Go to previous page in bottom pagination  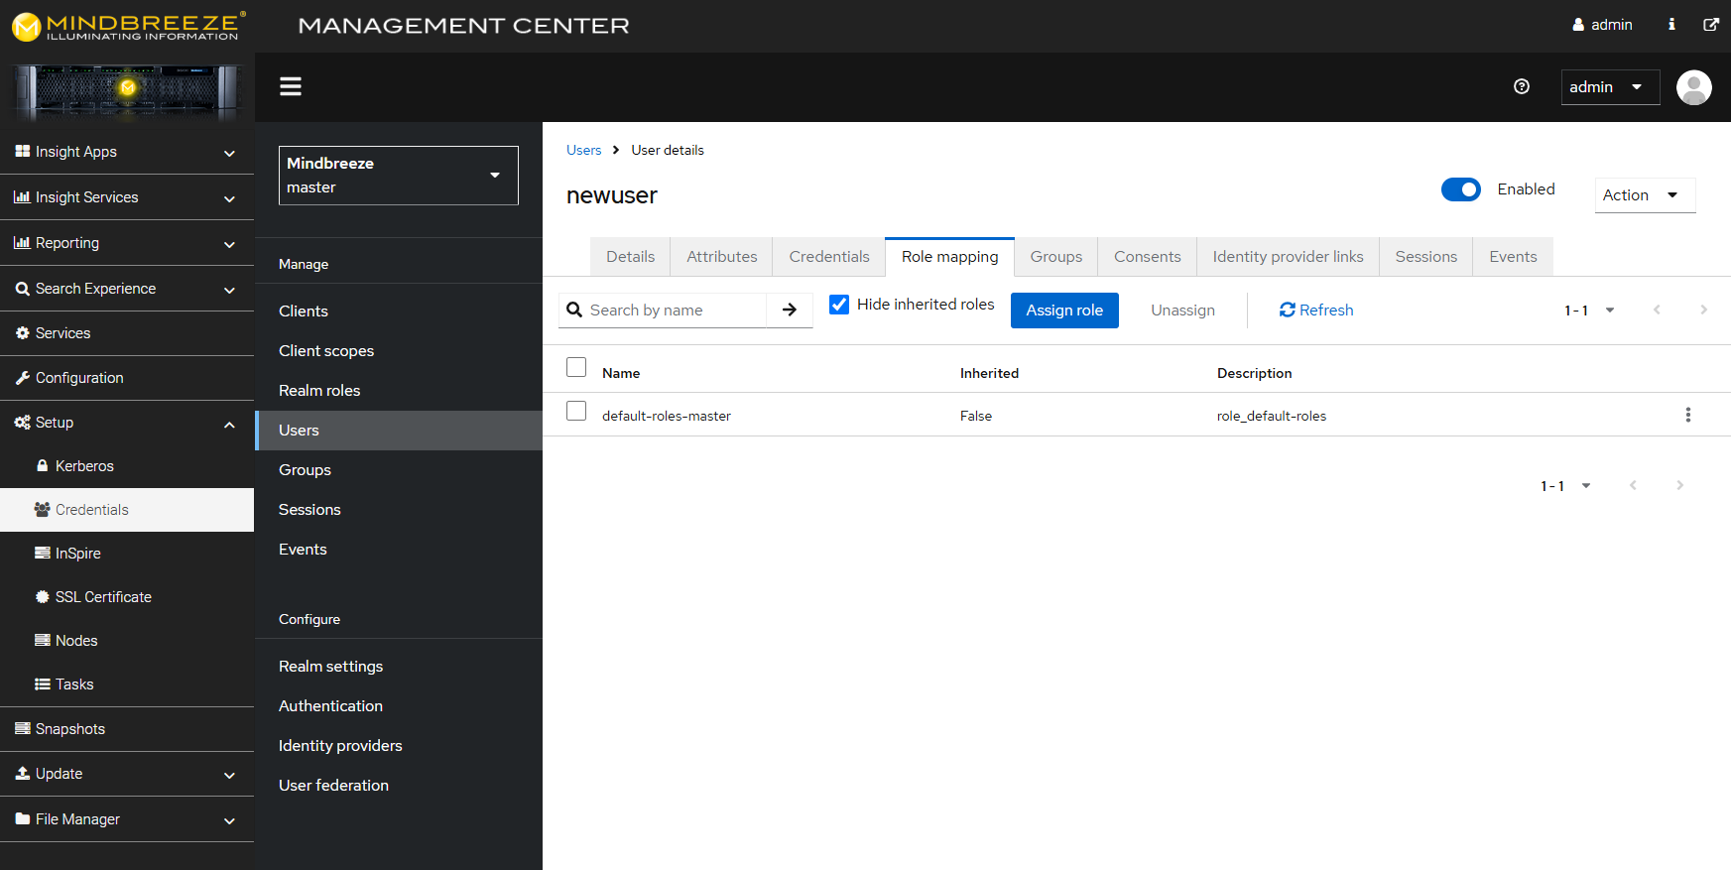[x=1633, y=485]
